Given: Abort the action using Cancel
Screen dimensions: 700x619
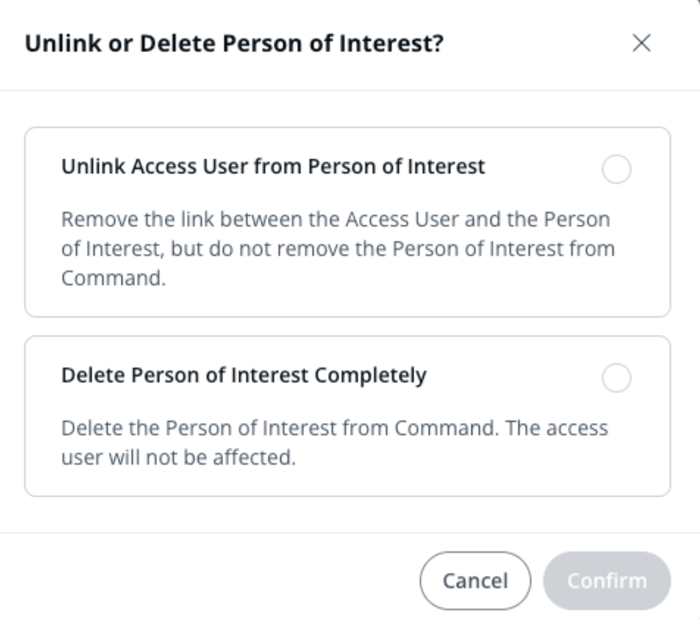Looking at the screenshot, I should pyautogui.click(x=475, y=580).
